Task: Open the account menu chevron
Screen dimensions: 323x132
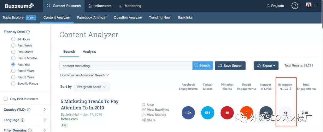Action: 316,6
